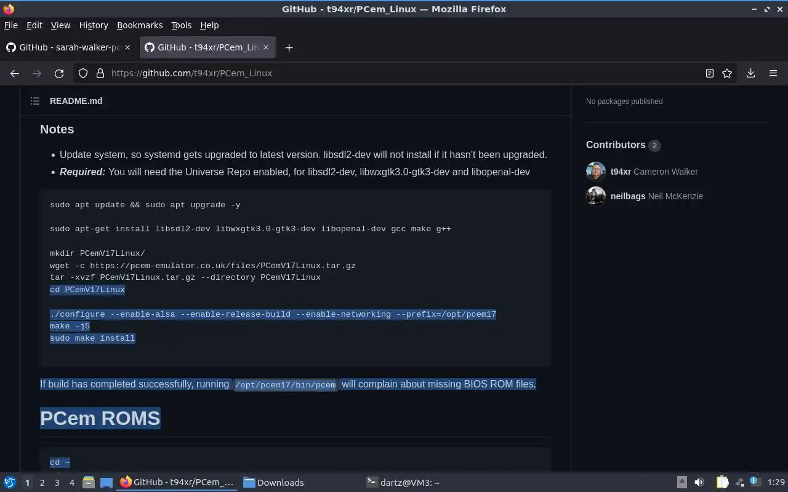
Task: Switch to workspace 4 in taskbar
Action: (71, 483)
